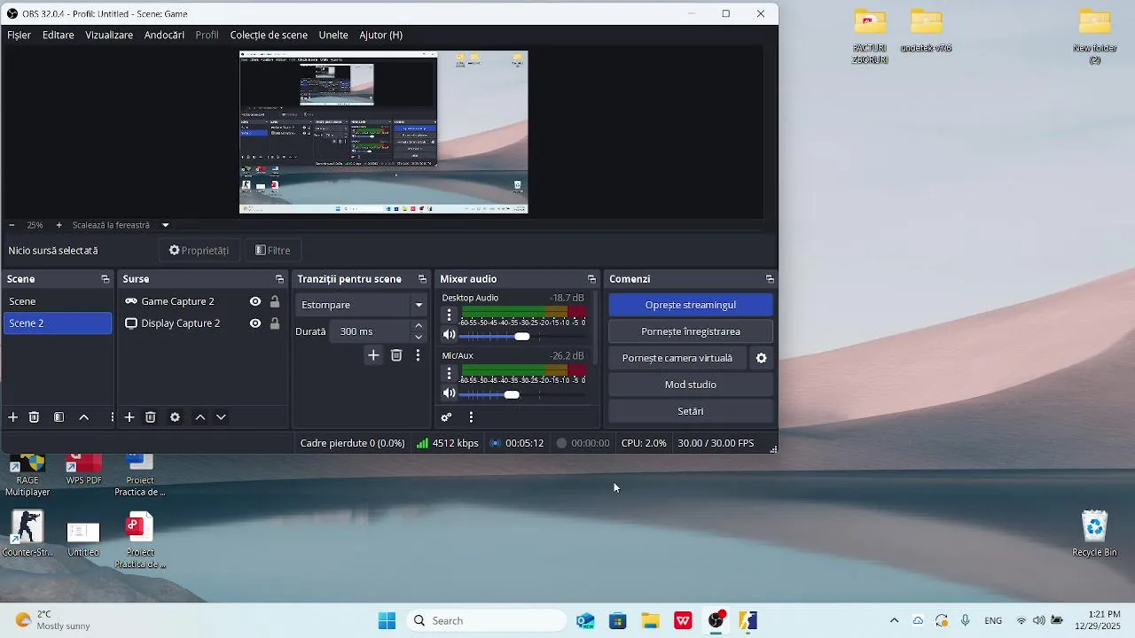Open Colecție de scene menu
1135x638 pixels.
(x=269, y=35)
